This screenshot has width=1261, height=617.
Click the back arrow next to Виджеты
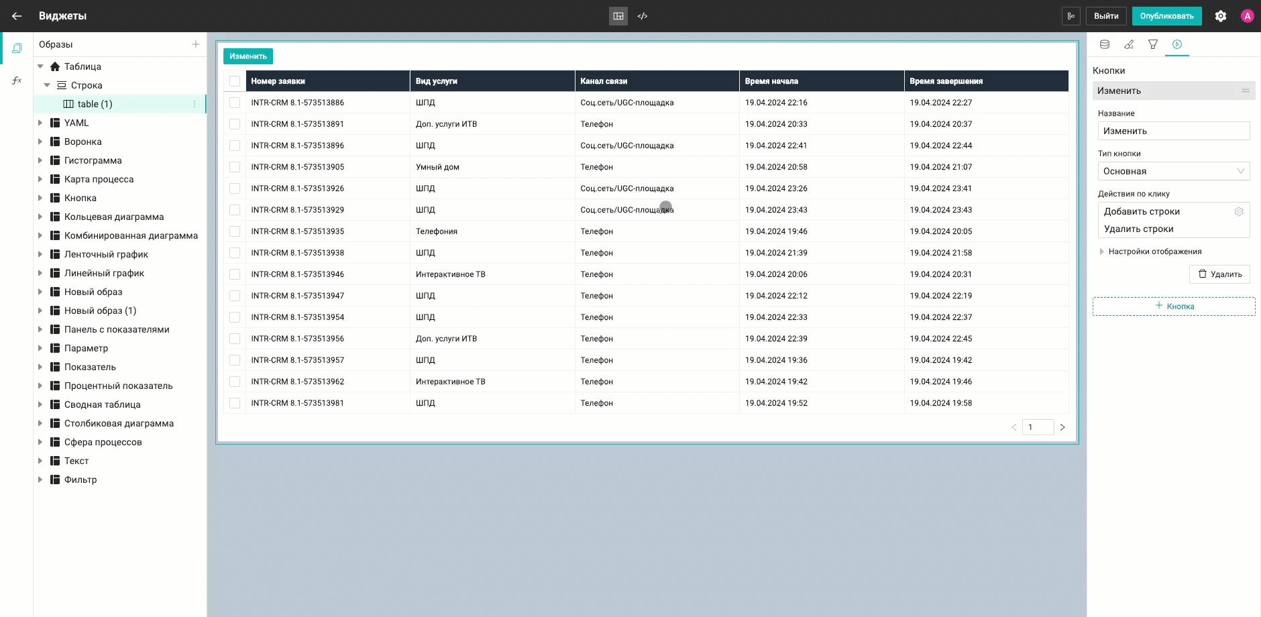coord(17,16)
